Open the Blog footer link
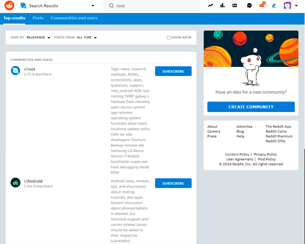Screen dimensions: 305x244 point(240,132)
